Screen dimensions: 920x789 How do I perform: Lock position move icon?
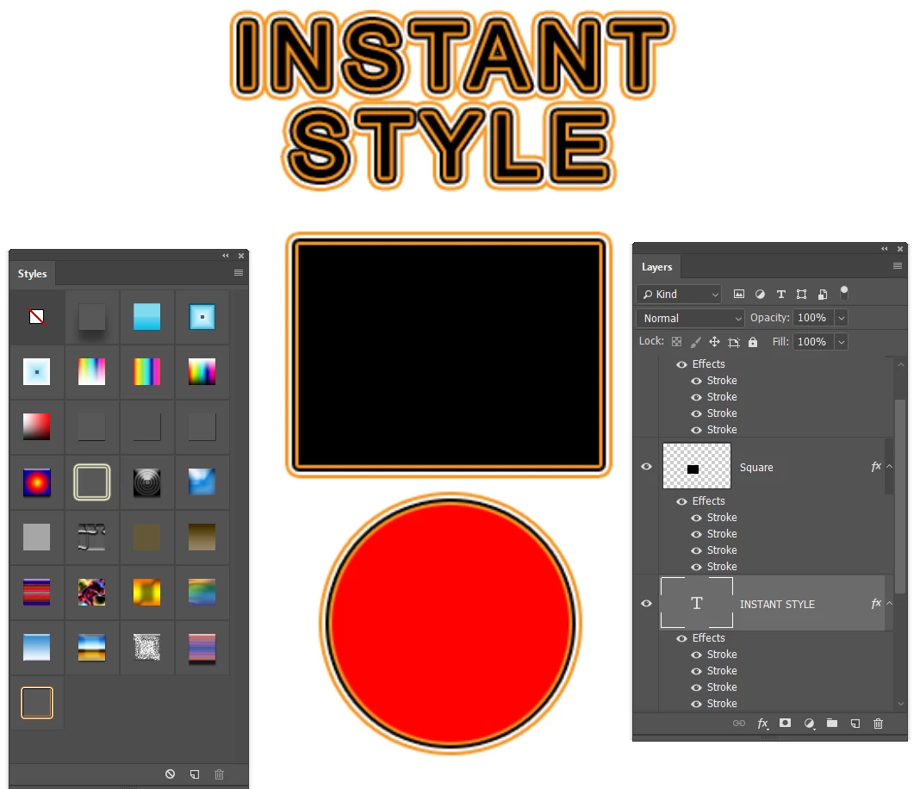coord(715,341)
